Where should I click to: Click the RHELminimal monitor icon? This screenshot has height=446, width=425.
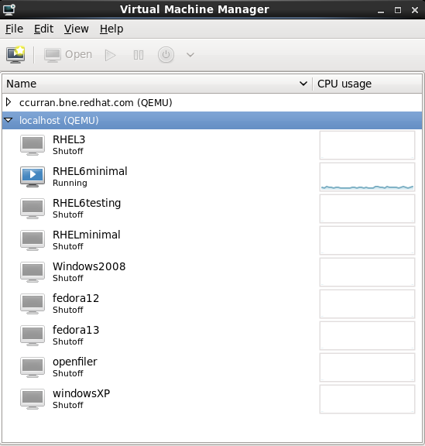tap(33, 240)
